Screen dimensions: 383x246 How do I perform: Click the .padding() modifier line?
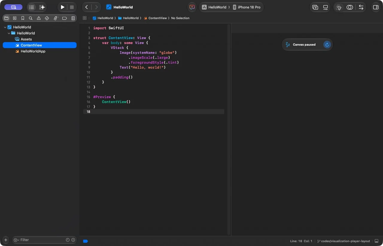(122, 77)
